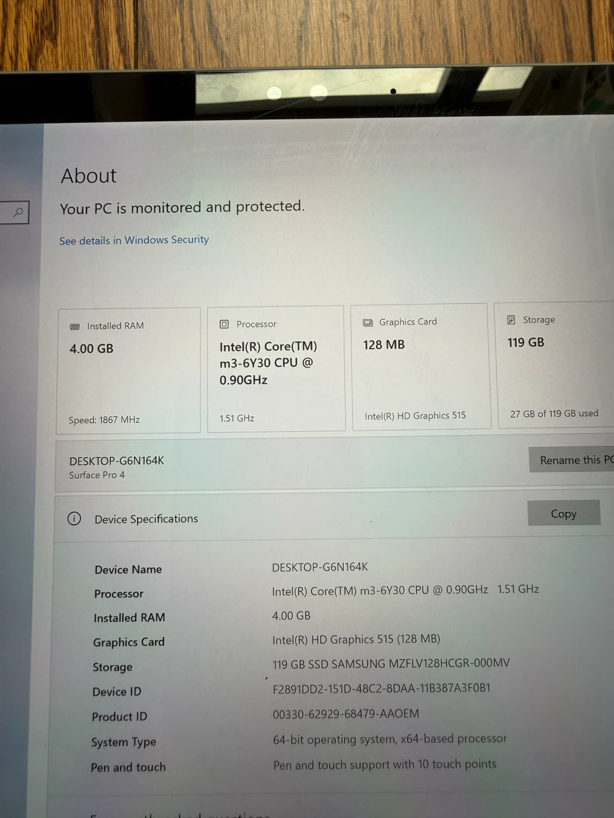Click the search magnifier icon in sidebar
614x818 pixels.
coord(19,212)
